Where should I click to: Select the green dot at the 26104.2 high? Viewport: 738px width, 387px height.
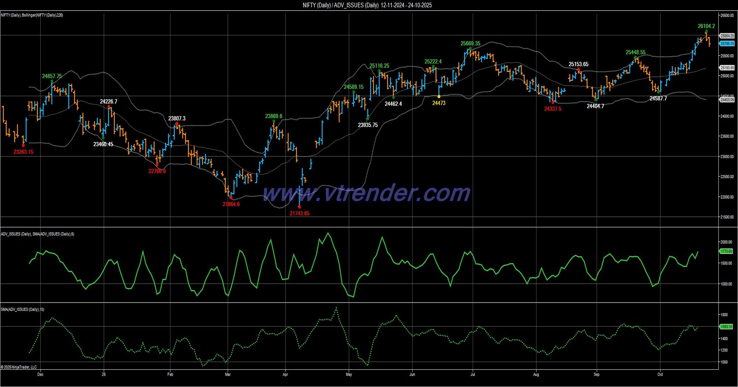pyautogui.click(x=706, y=32)
